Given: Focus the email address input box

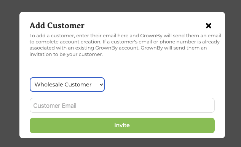Looking at the screenshot, I should coord(122,105).
